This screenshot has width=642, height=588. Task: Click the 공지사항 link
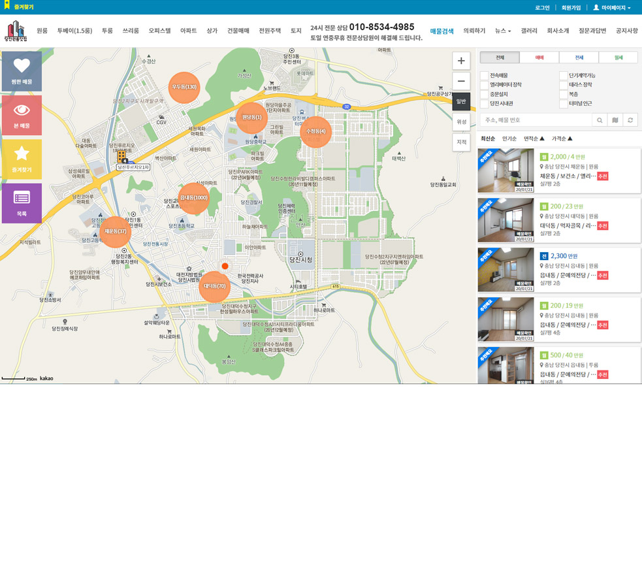point(627,31)
